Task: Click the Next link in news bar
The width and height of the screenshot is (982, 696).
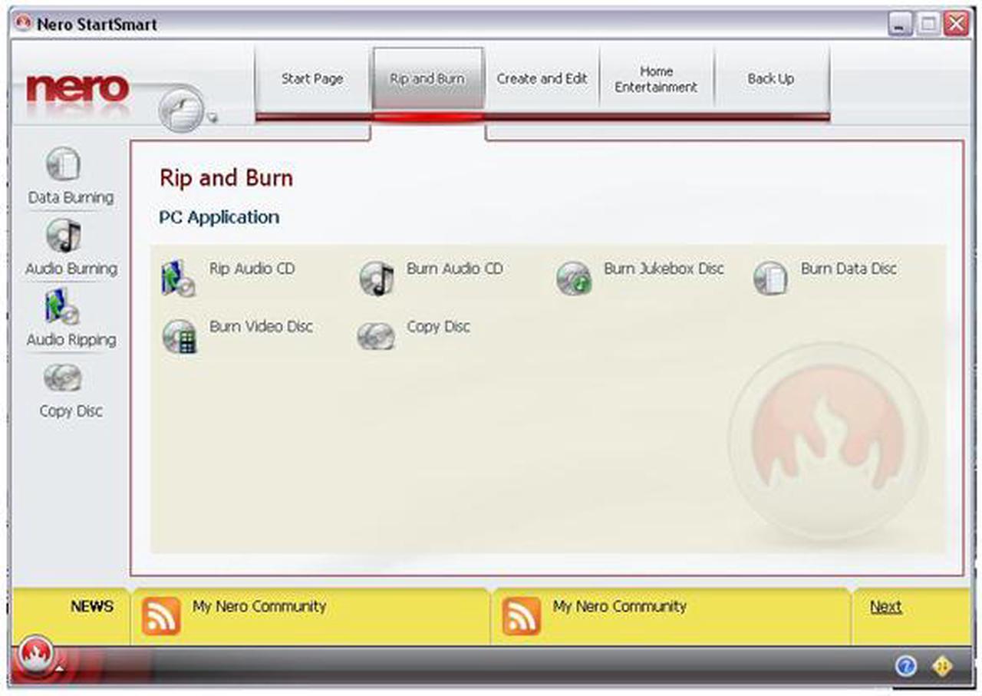Action: [885, 607]
